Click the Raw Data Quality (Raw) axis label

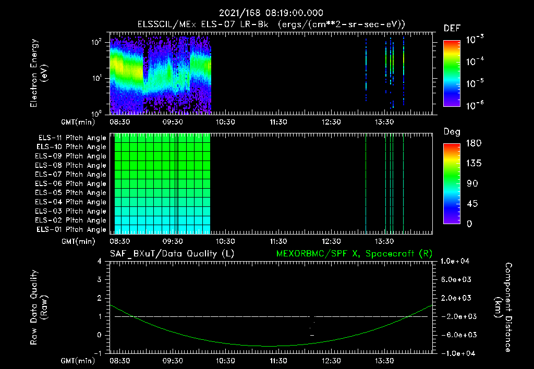click(x=39, y=308)
